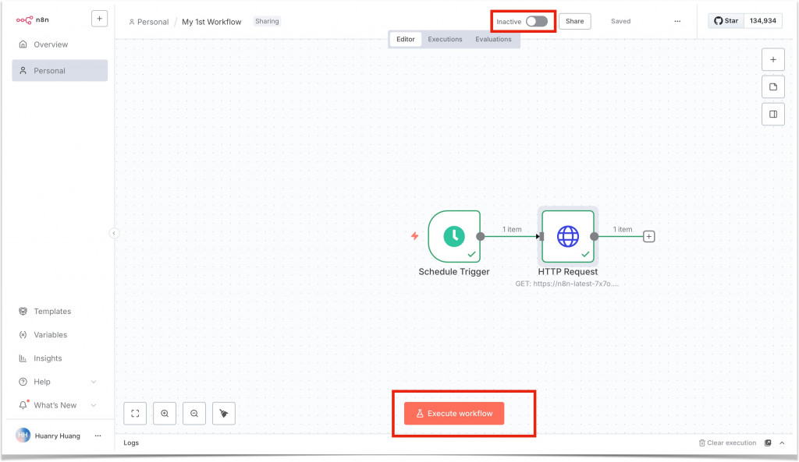Open the workflow three-dot menu
Viewport: 799px width, 462px height.
point(677,21)
